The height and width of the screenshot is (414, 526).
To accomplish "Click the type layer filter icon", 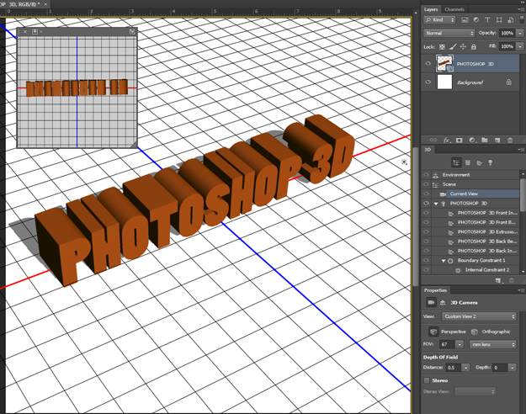I will point(486,20).
